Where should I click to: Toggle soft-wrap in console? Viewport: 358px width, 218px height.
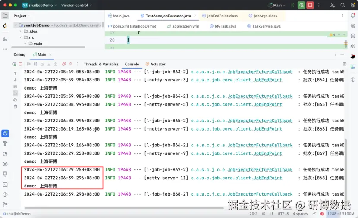(15, 87)
